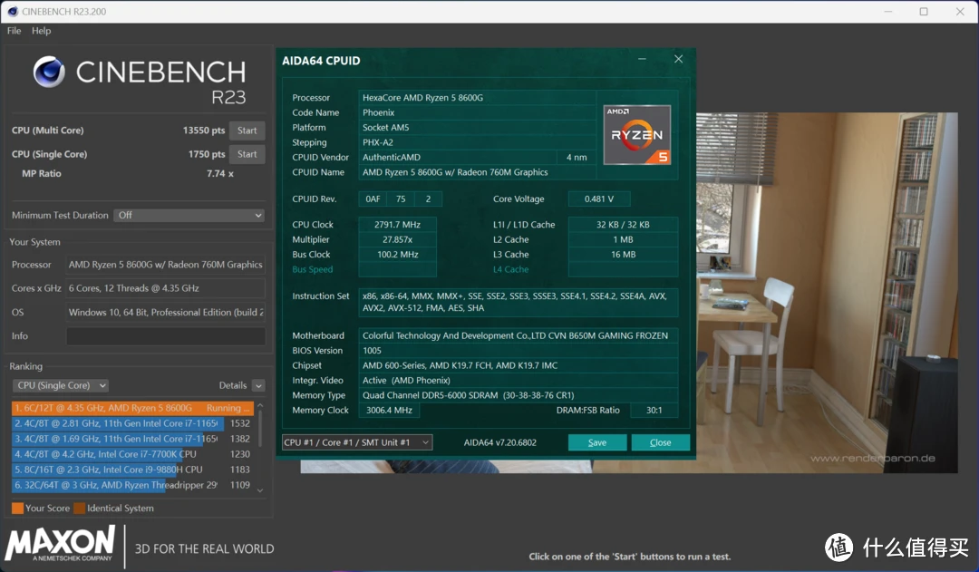
Task: Select the ranking row scoring 1382
Action: (132, 439)
